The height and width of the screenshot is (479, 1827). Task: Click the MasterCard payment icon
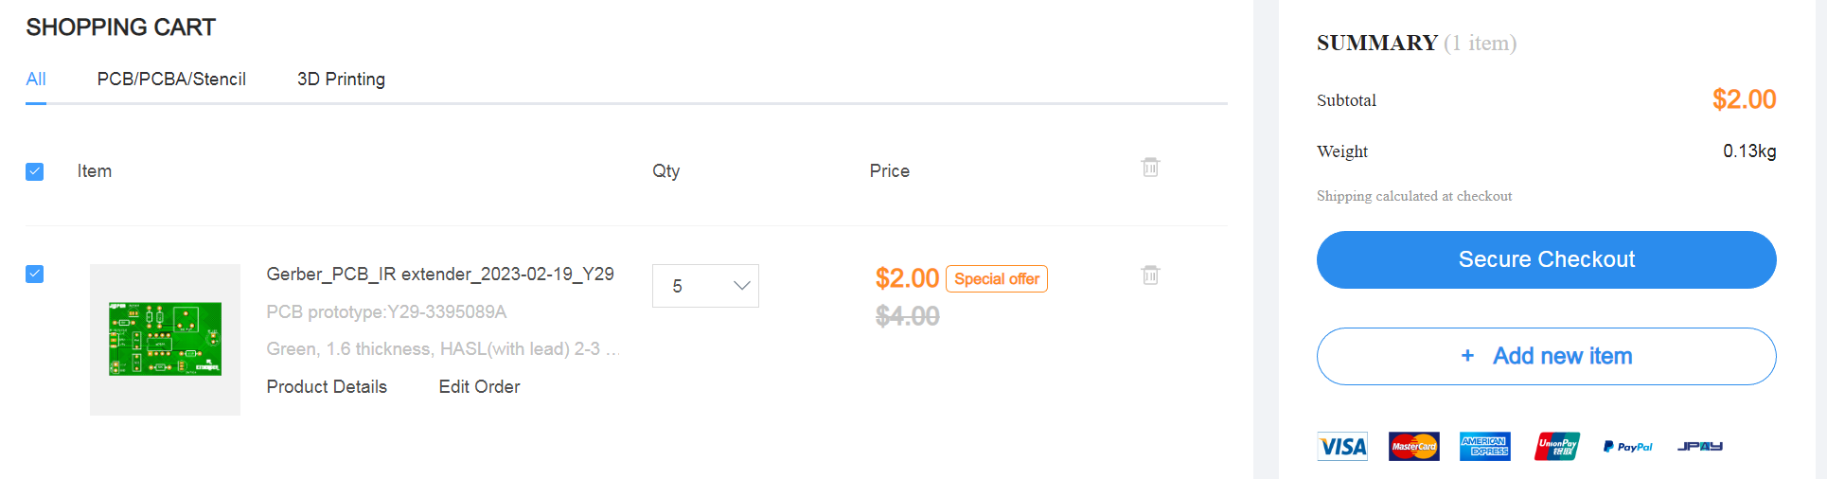[1413, 446]
